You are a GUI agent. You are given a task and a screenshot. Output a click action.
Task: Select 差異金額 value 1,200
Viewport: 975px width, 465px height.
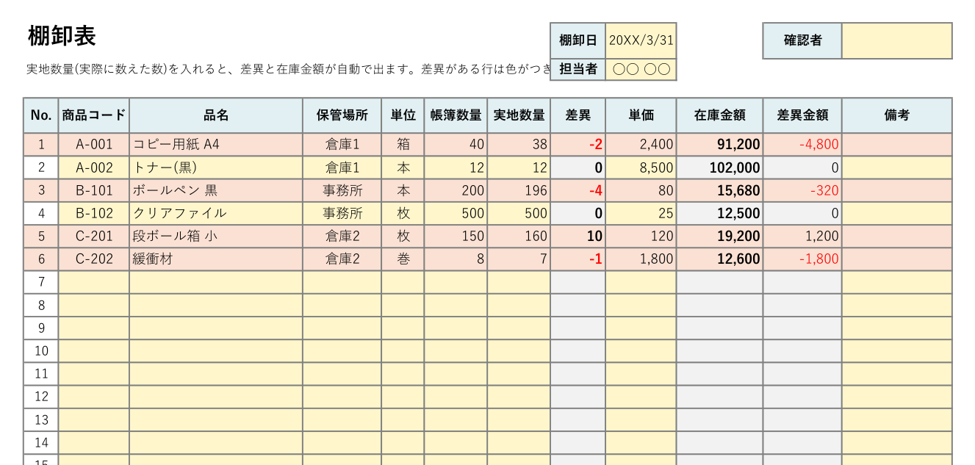[x=802, y=237]
